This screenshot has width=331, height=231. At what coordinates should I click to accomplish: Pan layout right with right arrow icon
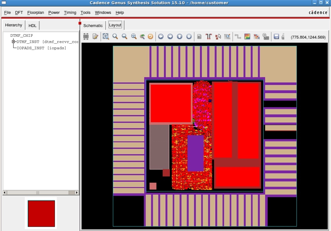click(x=170, y=36)
